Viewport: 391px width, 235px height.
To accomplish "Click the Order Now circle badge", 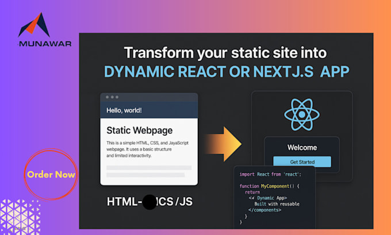I will (51, 175).
